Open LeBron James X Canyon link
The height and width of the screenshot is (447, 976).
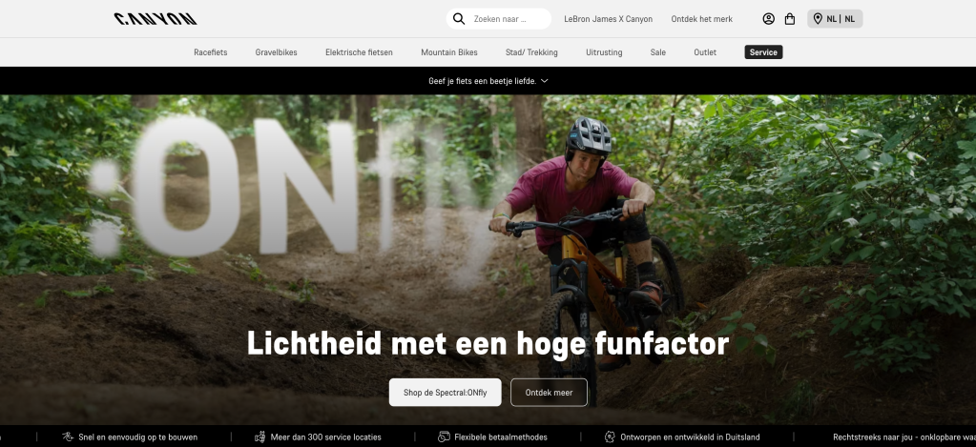[608, 19]
